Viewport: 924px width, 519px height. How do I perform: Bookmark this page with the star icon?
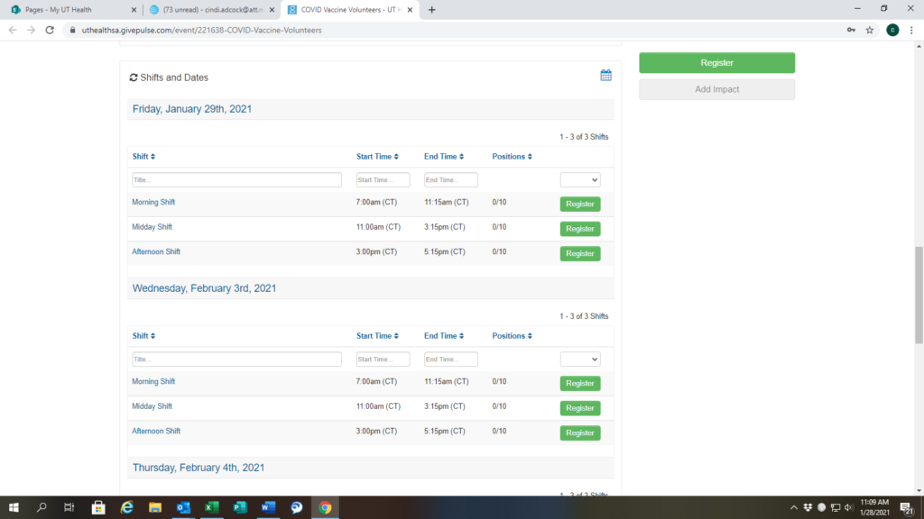(x=870, y=30)
